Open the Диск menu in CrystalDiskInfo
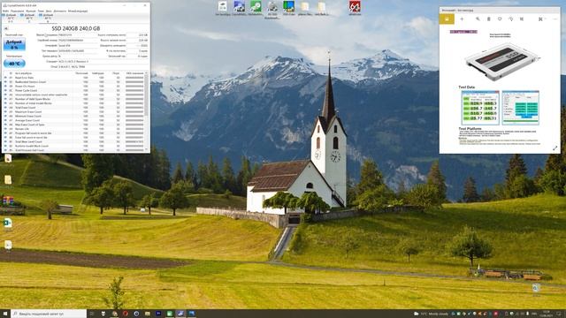This screenshot has width=566, height=318. pos(49,11)
